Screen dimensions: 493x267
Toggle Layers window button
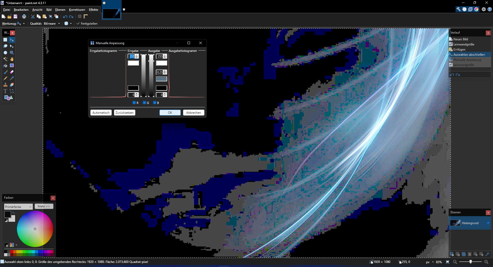coord(470,9)
